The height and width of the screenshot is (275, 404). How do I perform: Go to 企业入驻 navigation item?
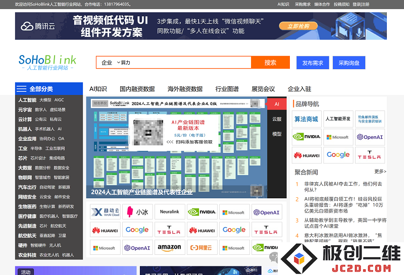(299, 89)
